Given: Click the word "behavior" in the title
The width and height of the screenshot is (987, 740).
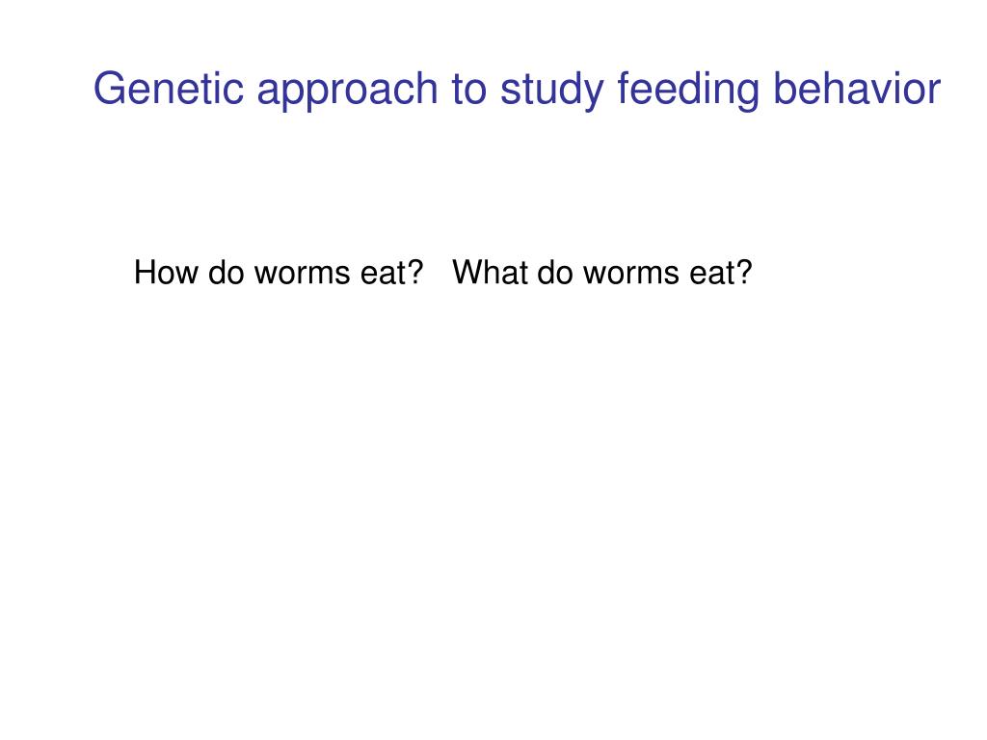Looking at the screenshot, I should [x=856, y=90].
